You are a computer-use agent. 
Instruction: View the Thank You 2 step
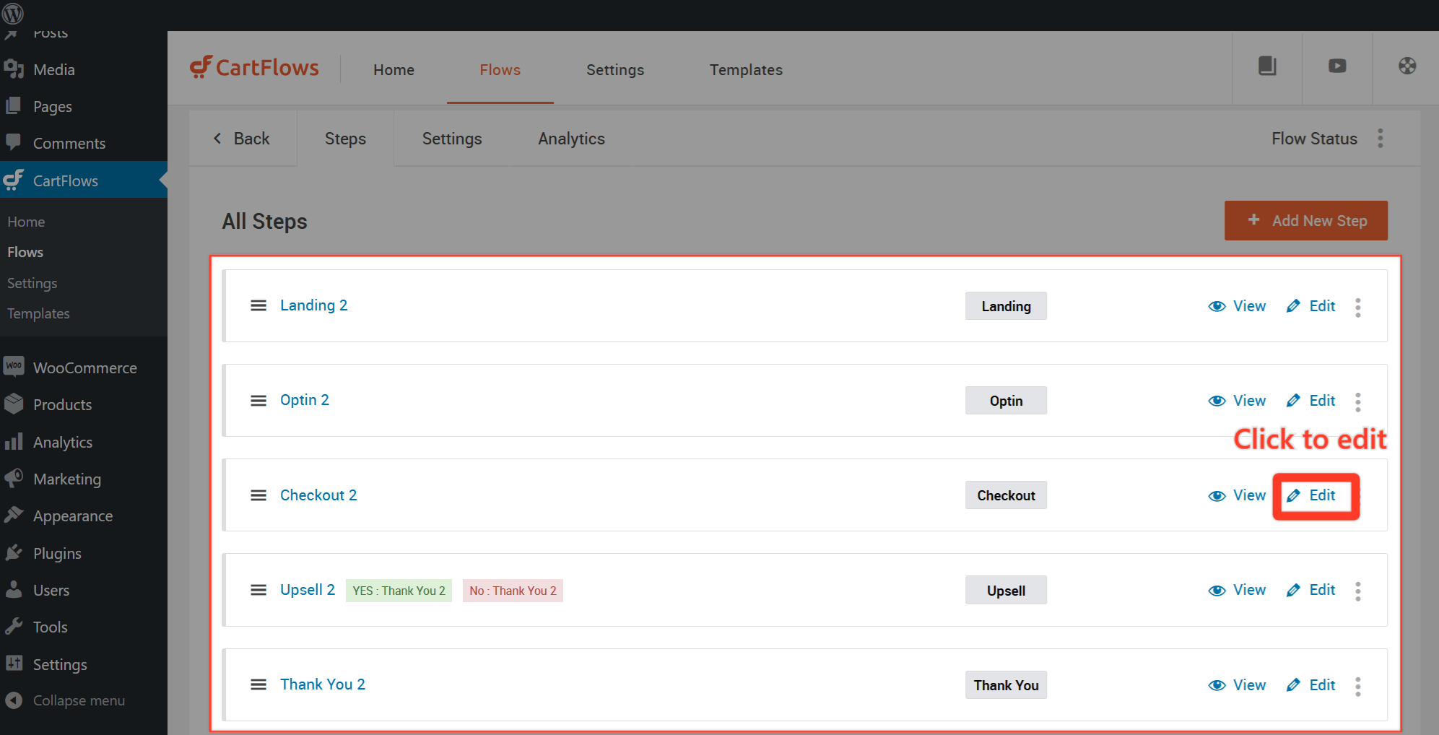pos(1238,685)
